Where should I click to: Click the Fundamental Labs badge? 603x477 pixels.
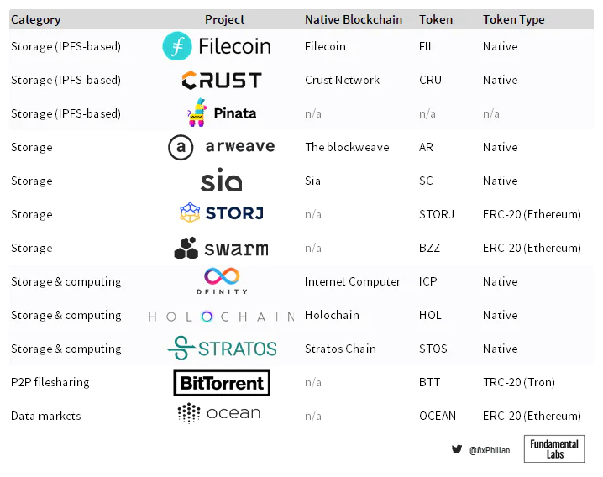[554, 448]
